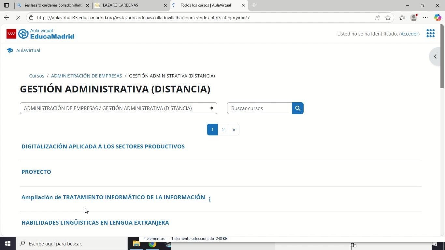This screenshot has width=445, height=250.
Task: Go to next page with » arrow
Action: (234, 130)
